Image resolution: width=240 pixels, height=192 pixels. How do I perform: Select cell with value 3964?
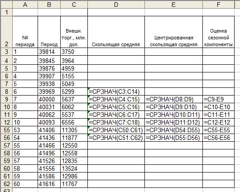74,60
